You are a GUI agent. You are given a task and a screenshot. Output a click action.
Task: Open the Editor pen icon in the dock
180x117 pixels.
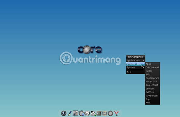70,113
